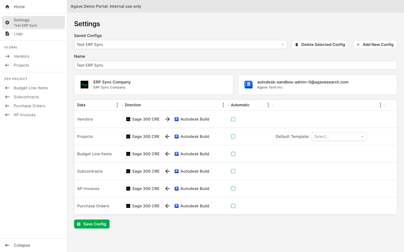The image size is (404, 252).
Task: Click the Autodesk Build icon in the Vendors row
Action: 177,119
